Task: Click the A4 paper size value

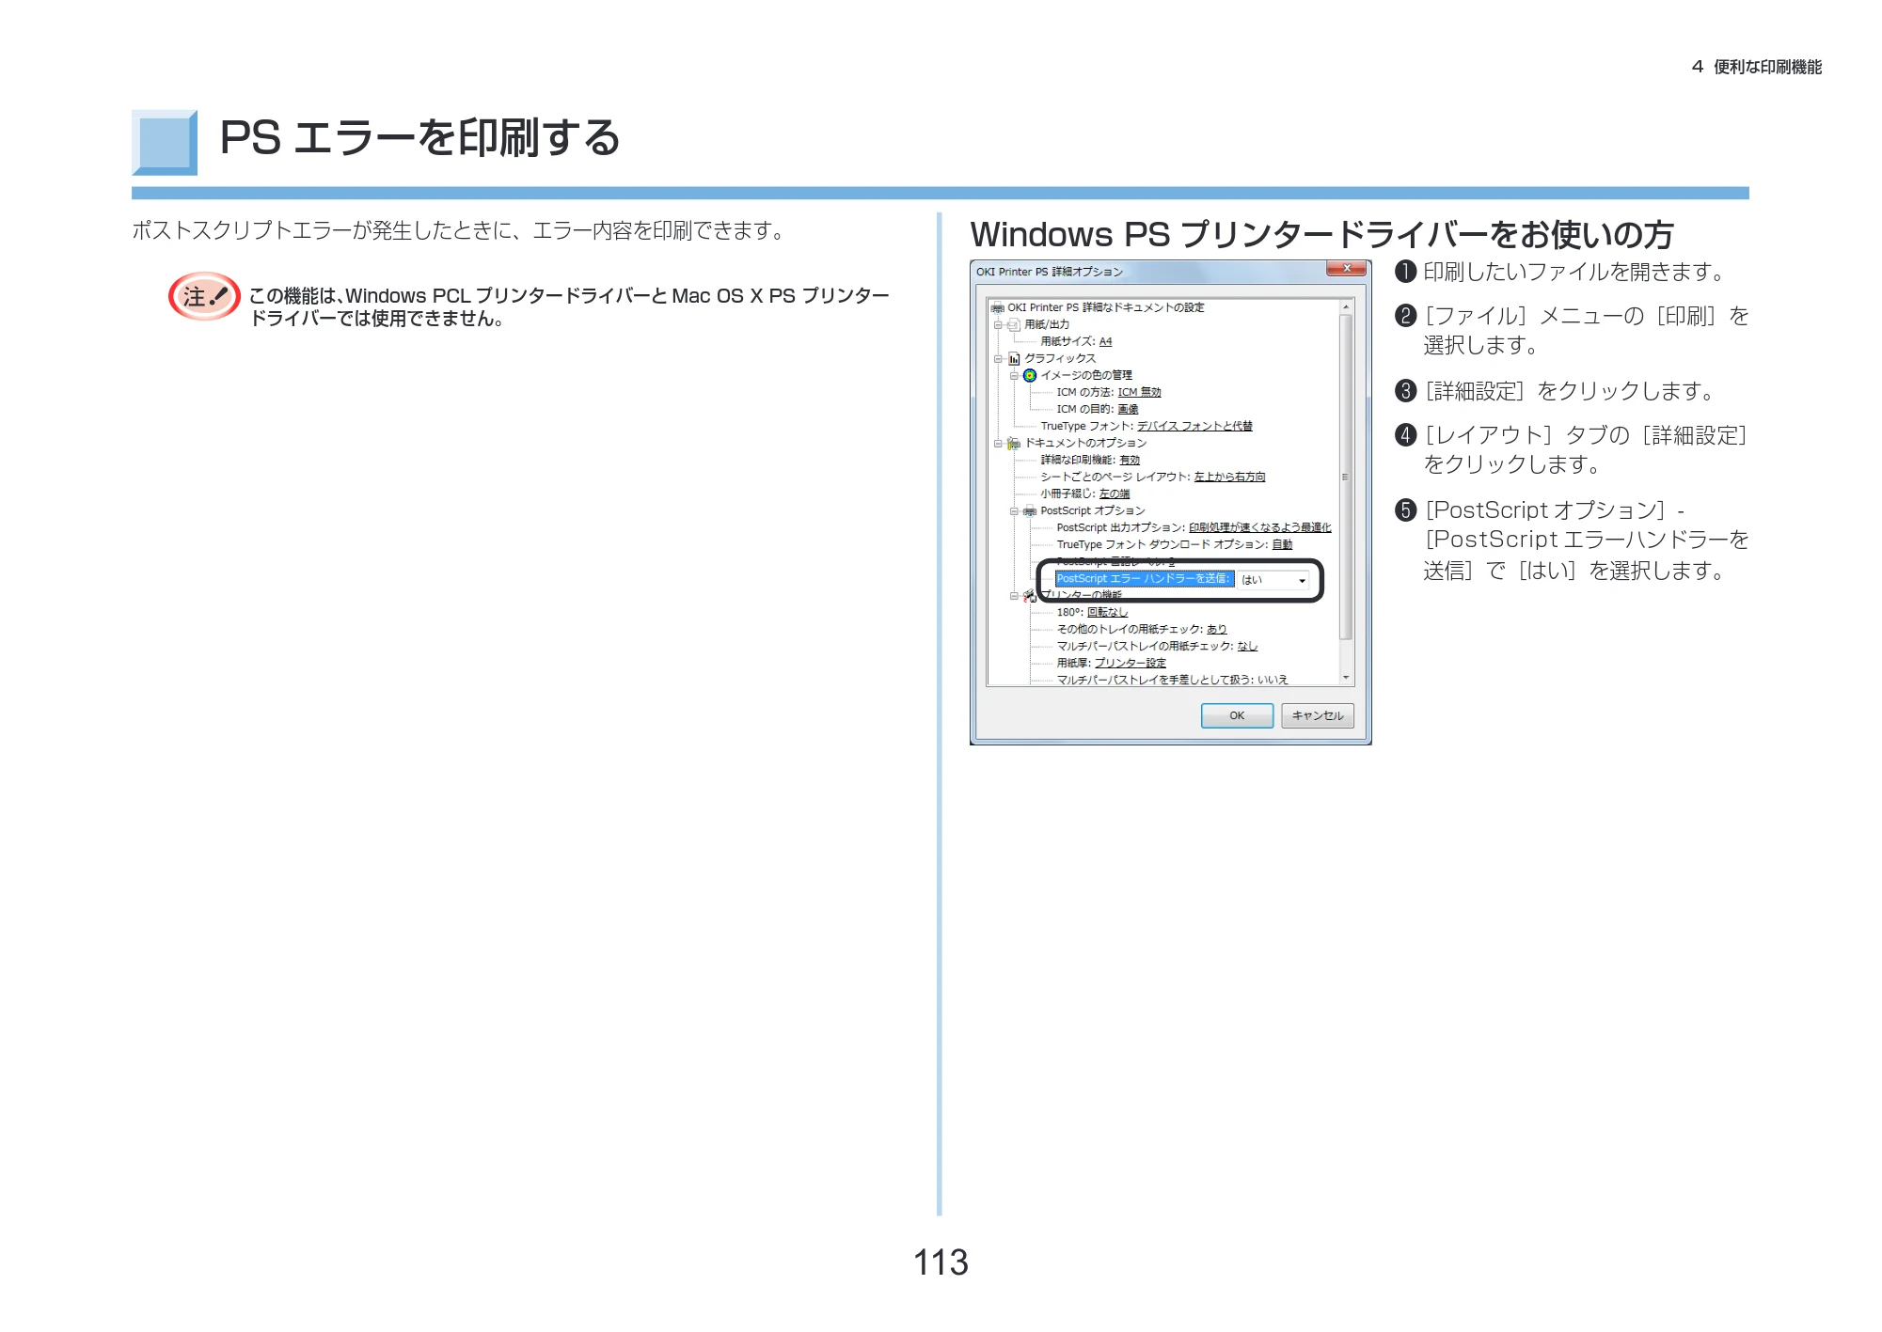Action: [1105, 341]
